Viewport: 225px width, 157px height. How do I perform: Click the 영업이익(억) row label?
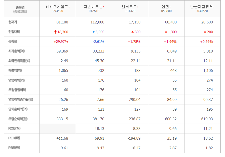point(17,80)
